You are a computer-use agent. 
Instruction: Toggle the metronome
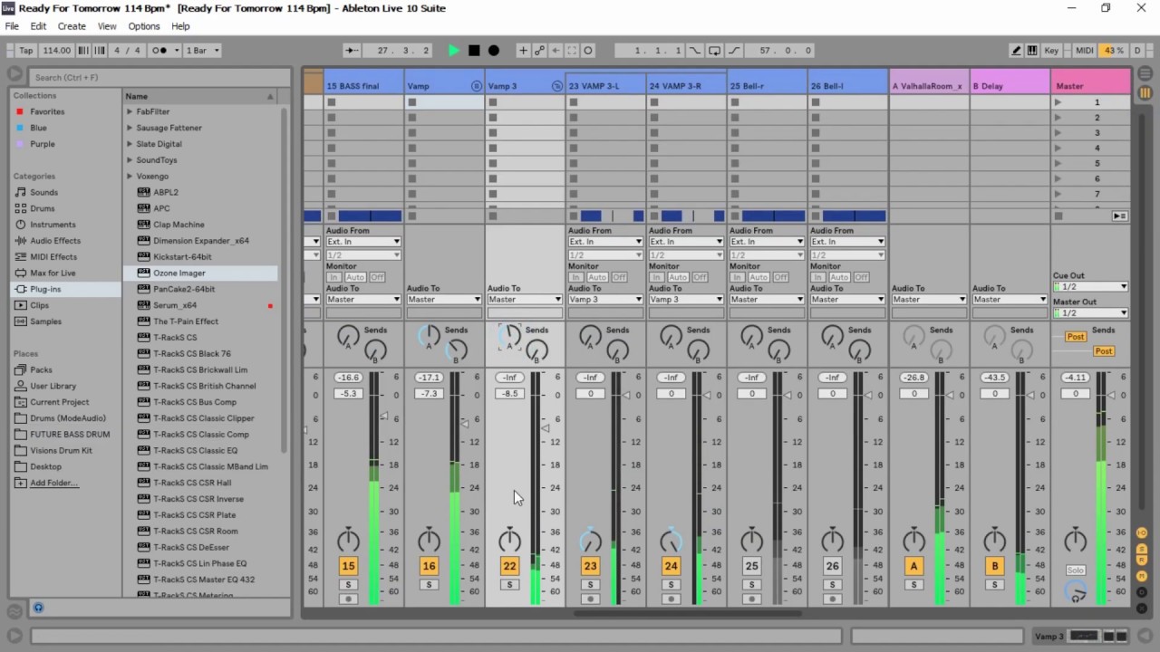point(160,51)
